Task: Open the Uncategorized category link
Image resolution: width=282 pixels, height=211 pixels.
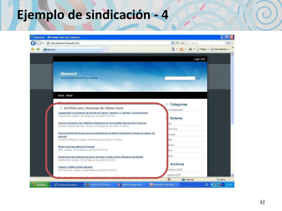Action: pyautogui.click(x=175, y=110)
